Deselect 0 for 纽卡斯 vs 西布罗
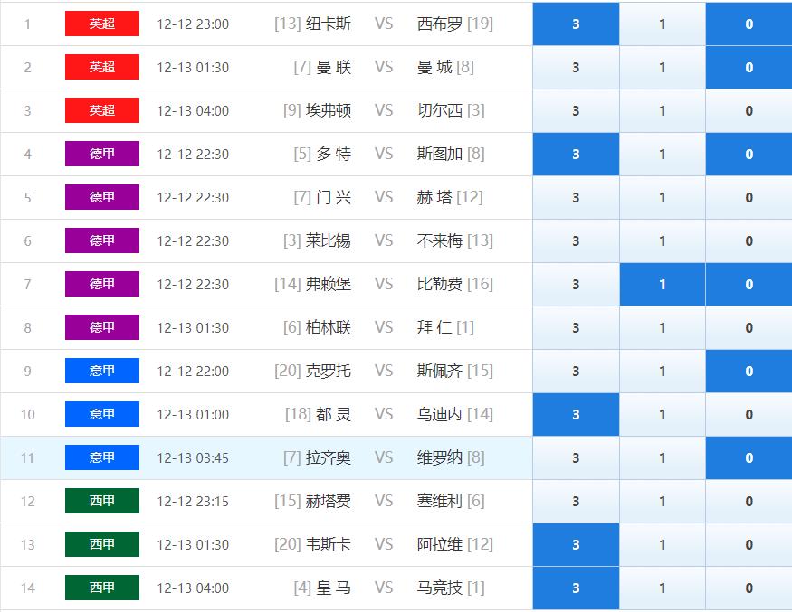The image size is (792, 612). coord(749,24)
